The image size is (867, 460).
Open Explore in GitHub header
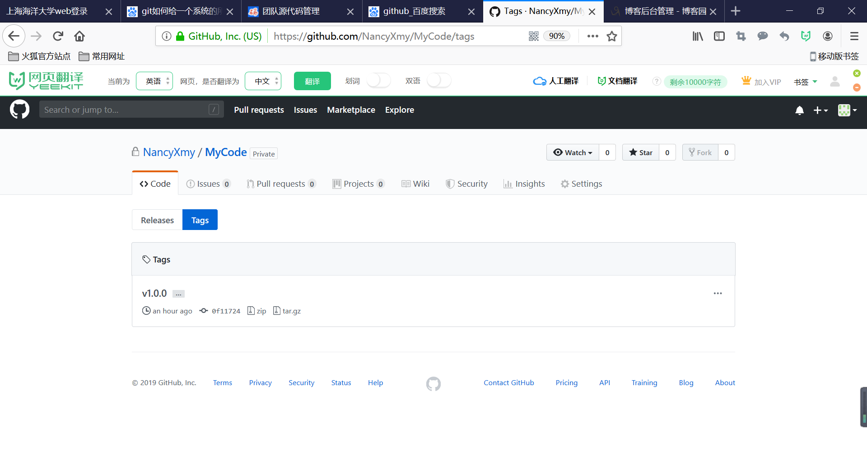(x=400, y=110)
